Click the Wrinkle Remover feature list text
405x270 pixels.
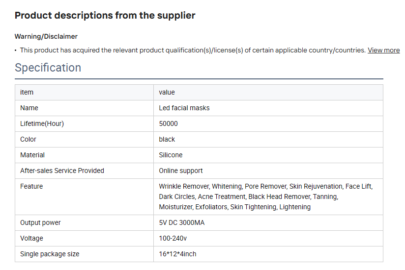266,196
